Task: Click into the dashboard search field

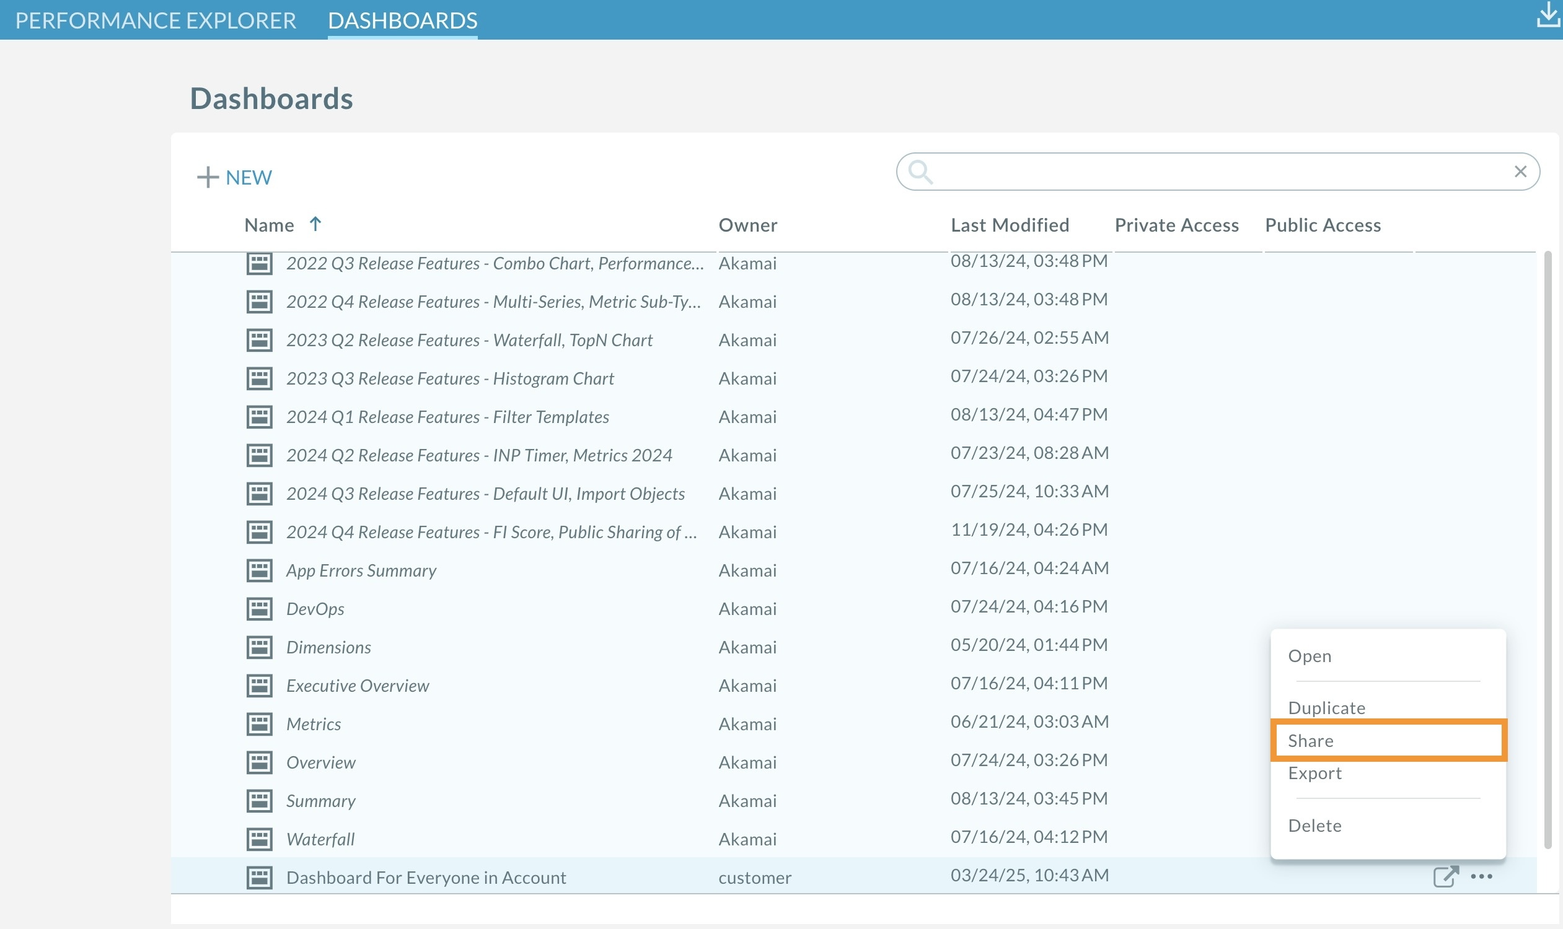Action: pyautogui.click(x=1218, y=172)
